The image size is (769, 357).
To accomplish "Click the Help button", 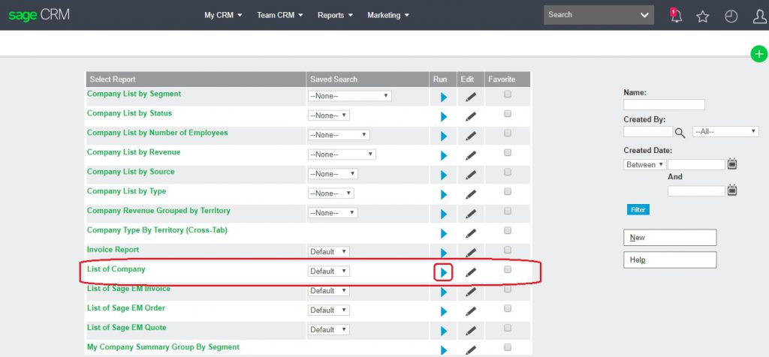I will [670, 260].
